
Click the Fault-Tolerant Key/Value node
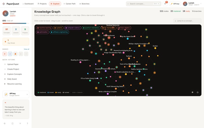pyautogui.click(x=116, y=89)
